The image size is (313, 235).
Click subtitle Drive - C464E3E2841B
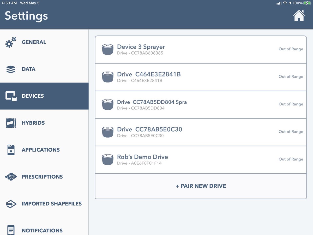pyautogui.click(x=140, y=81)
